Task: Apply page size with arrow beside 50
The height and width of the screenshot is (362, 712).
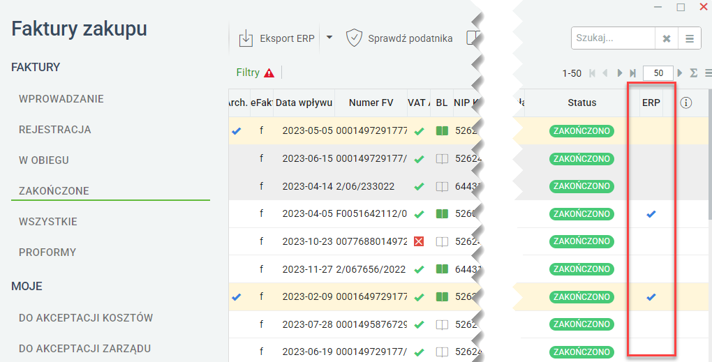Action: (680, 73)
